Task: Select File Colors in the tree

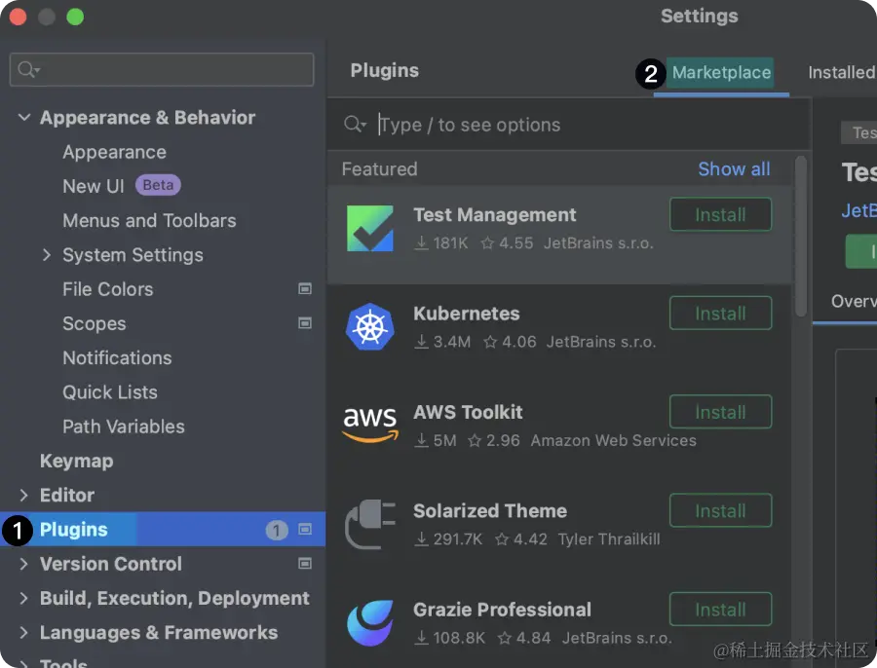Action: click(107, 289)
